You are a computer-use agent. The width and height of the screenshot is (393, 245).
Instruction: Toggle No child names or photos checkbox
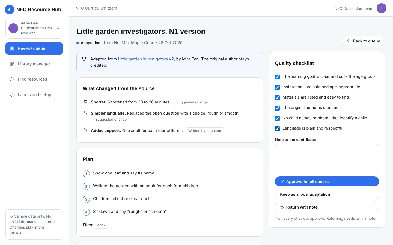pos(277,118)
